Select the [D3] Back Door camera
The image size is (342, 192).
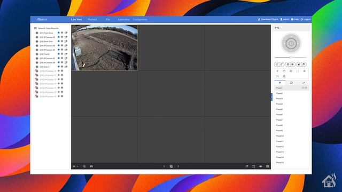46,42
